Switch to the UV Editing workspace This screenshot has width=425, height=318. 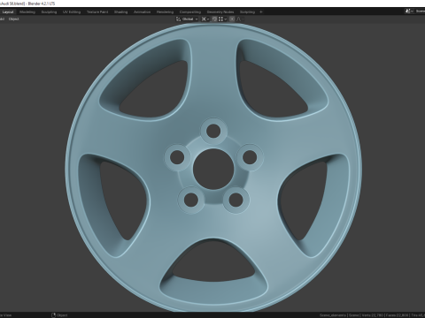(72, 12)
